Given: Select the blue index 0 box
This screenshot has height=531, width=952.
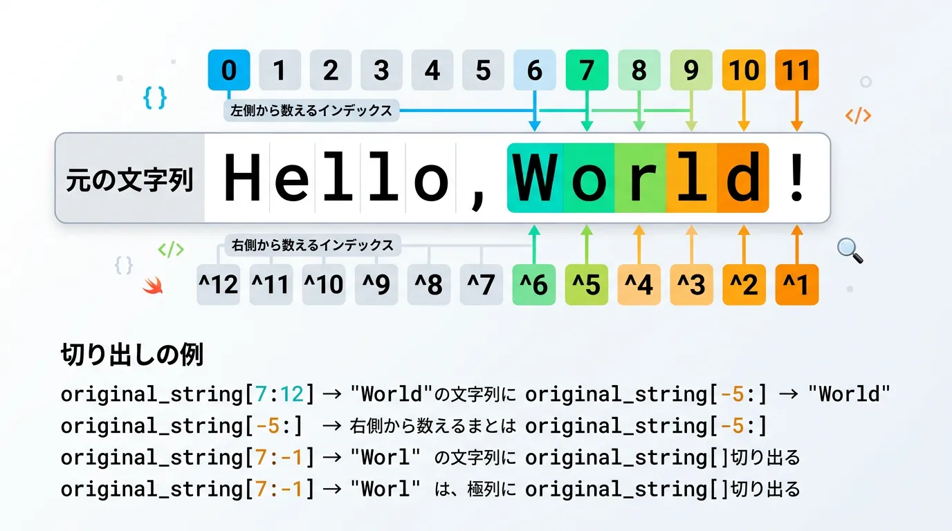Looking at the screenshot, I should pos(229,70).
